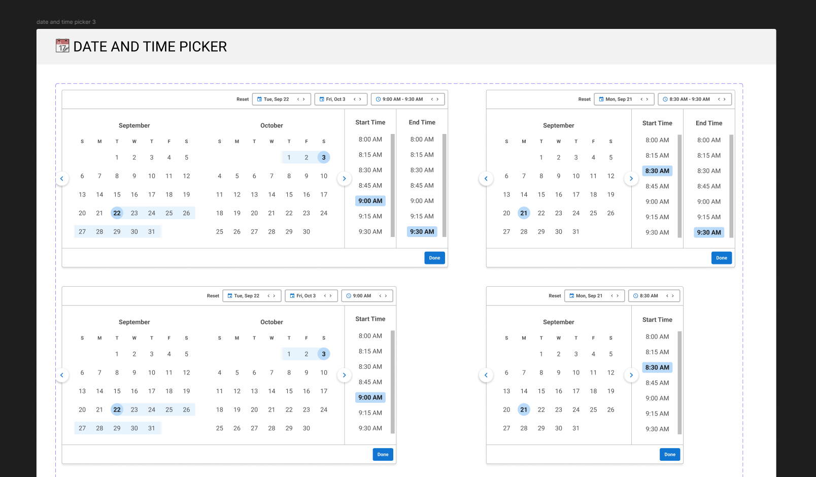Reset the picker showing 8:30 AM - 9:30 AM
The width and height of the screenshot is (816, 477).
pyautogui.click(x=585, y=99)
